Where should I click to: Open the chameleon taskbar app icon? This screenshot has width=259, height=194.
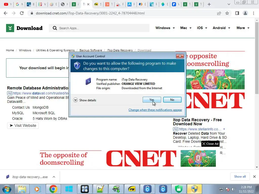pyautogui.click(x=116, y=189)
